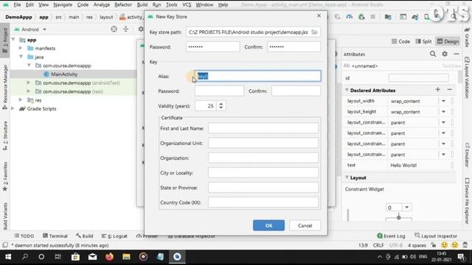Open Mail app from taskbar
Viewport: 472px width, 265px height.
click(x=92, y=257)
